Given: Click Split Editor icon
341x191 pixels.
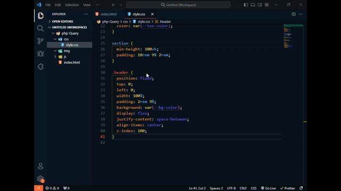Looking at the screenshot, I should coord(294,14).
